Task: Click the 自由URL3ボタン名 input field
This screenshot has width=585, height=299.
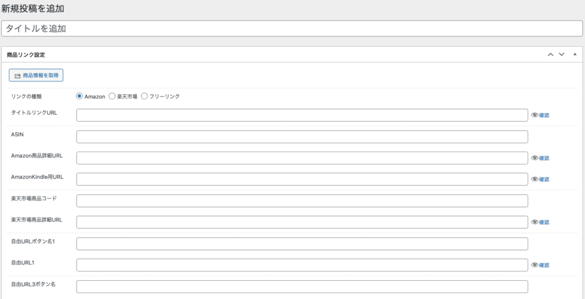Action: click(302, 287)
